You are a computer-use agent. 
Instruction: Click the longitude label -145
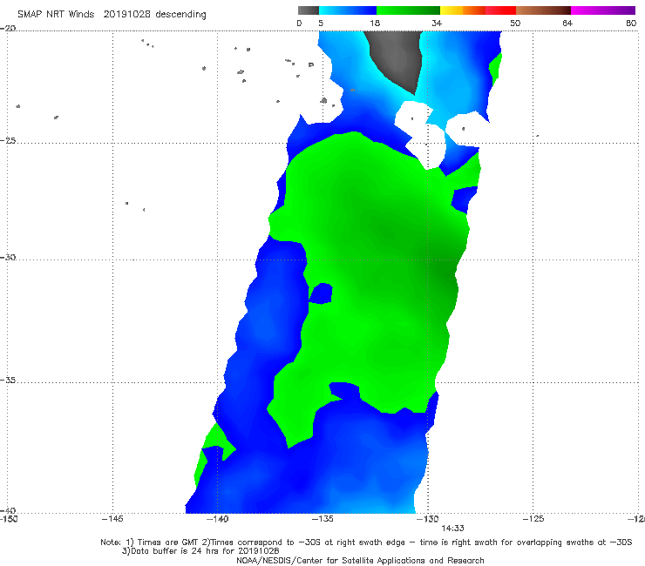click(112, 519)
